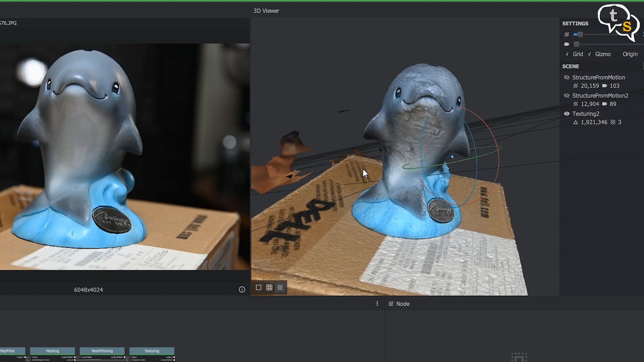Open image info icon in image viewer
Viewport: 644px width, 362px height.
pyautogui.click(x=242, y=290)
